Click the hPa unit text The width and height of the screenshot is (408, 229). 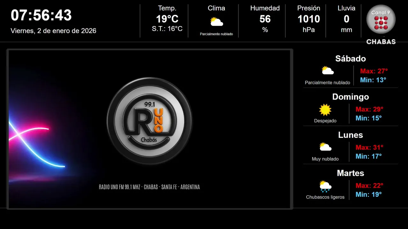pyautogui.click(x=309, y=30)
